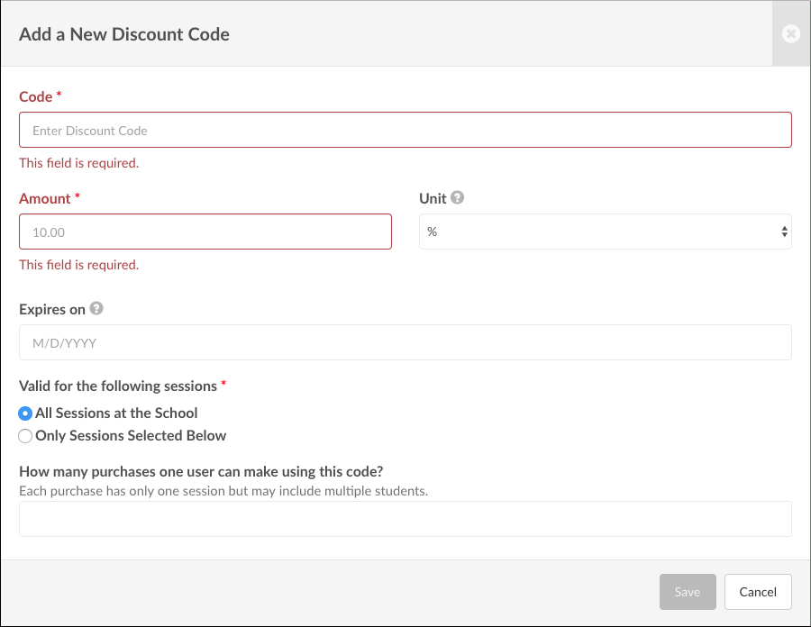Open the Expires on date field

pyautogui.click(x=405, y=342)
